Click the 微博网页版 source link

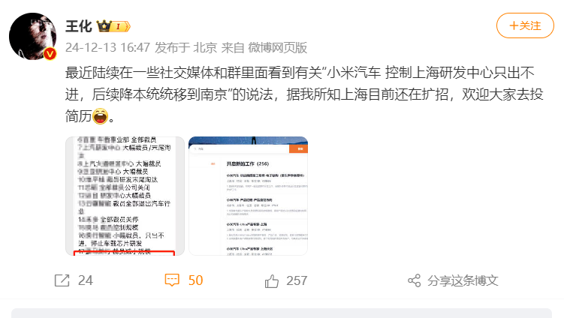click(x=277, y=47)
